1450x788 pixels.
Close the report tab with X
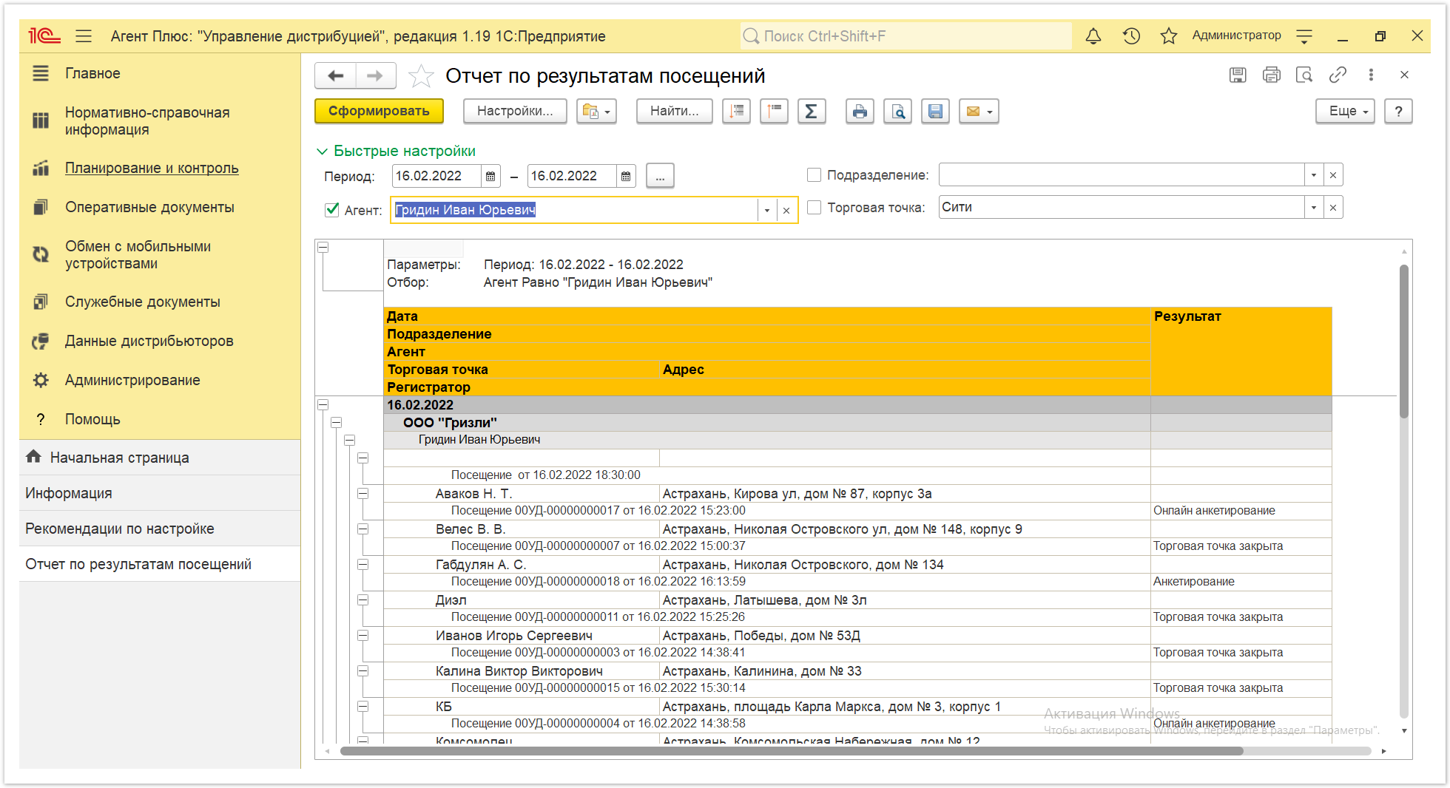(x=1404, y=75)
